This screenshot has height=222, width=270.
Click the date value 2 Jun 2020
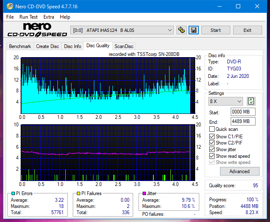[x=238, y=76]
